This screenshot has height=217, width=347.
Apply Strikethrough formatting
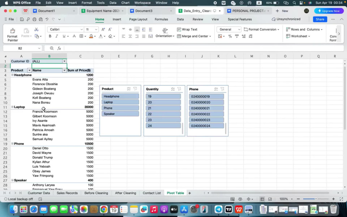(74, 36)
